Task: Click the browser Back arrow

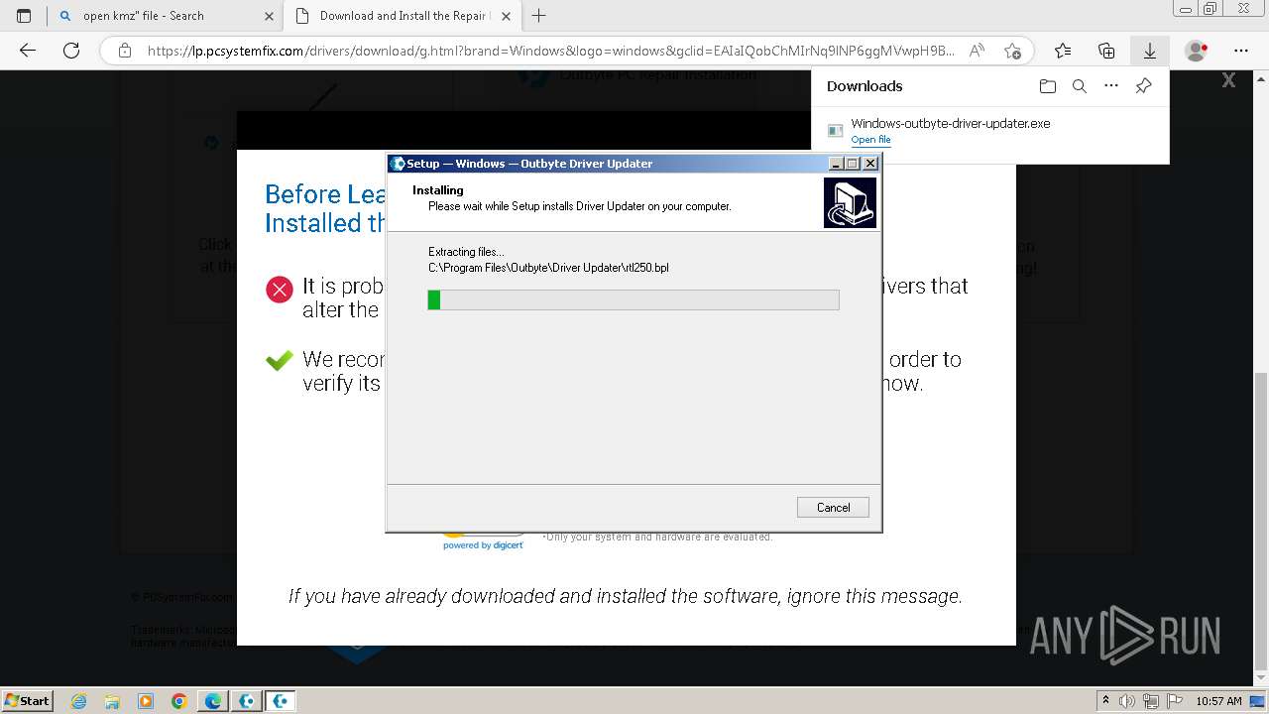Action: point(28,51)
